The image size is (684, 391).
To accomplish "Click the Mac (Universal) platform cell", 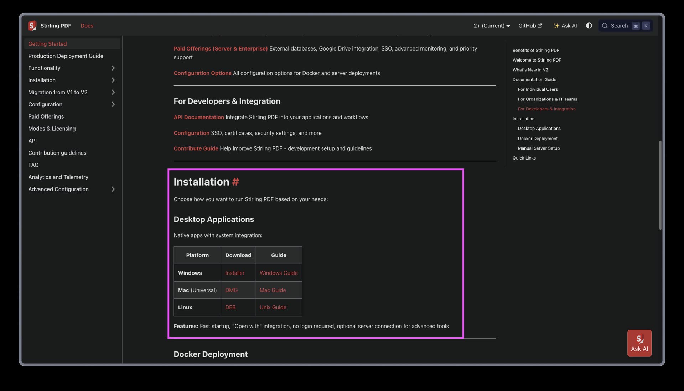I will point(197,290).
